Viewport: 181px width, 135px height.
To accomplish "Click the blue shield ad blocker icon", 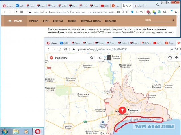I will [132, 12].
